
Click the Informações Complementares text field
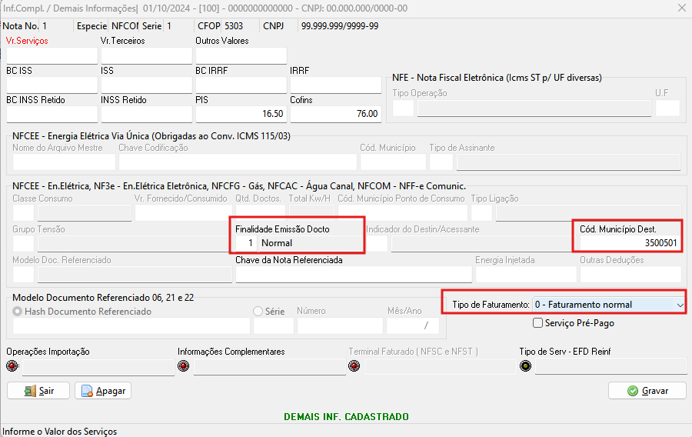270,367
